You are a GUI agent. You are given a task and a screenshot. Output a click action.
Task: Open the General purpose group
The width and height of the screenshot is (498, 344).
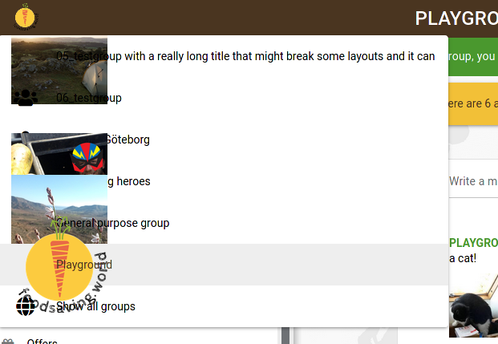point(224,223)
